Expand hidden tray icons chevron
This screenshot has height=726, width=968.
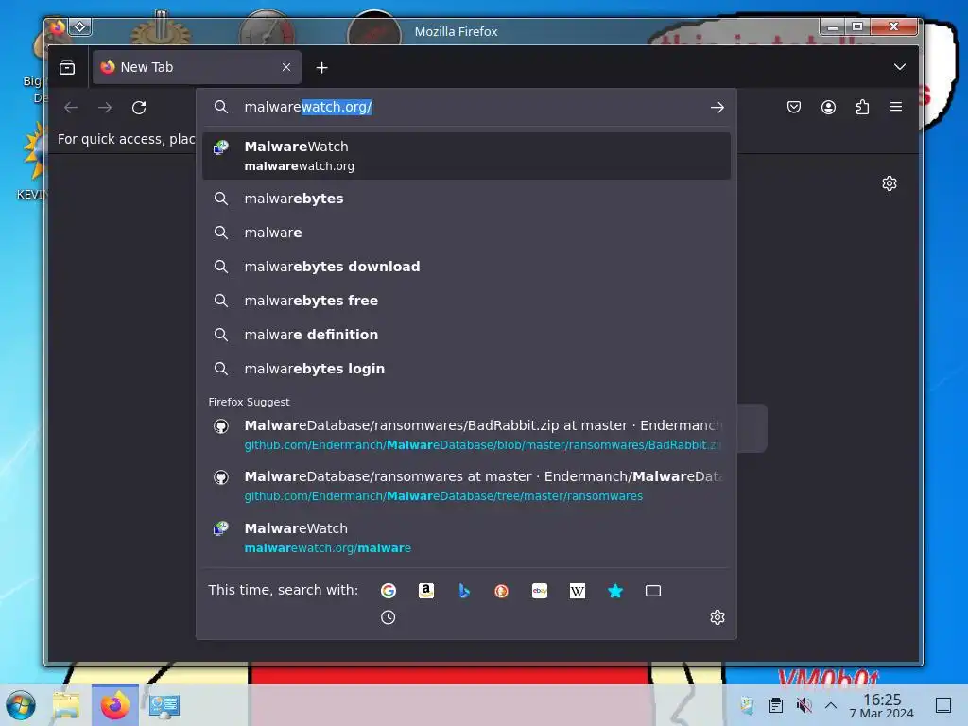[x=831, y=705]
